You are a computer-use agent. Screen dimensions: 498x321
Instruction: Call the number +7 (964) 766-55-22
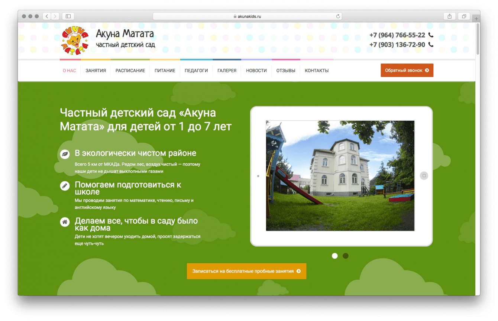coord(397,35)
